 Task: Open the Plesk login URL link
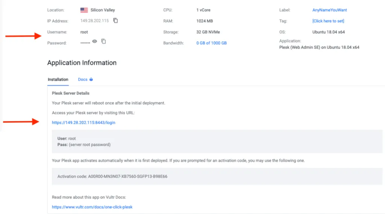pyautogui.click(x=83, y=123)
